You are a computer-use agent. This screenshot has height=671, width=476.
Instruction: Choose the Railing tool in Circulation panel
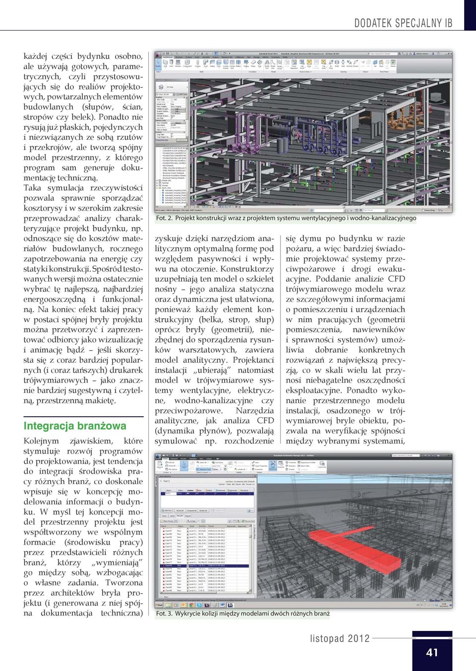[246, 63]
